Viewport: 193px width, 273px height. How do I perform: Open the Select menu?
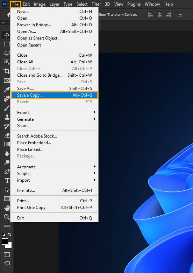point(82,4)
